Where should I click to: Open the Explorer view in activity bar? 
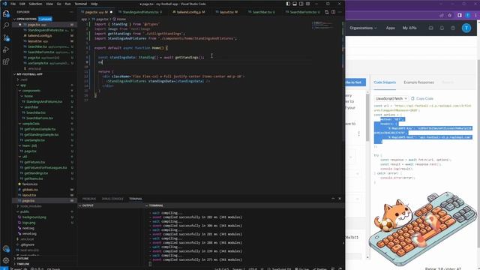click(6, 13)
